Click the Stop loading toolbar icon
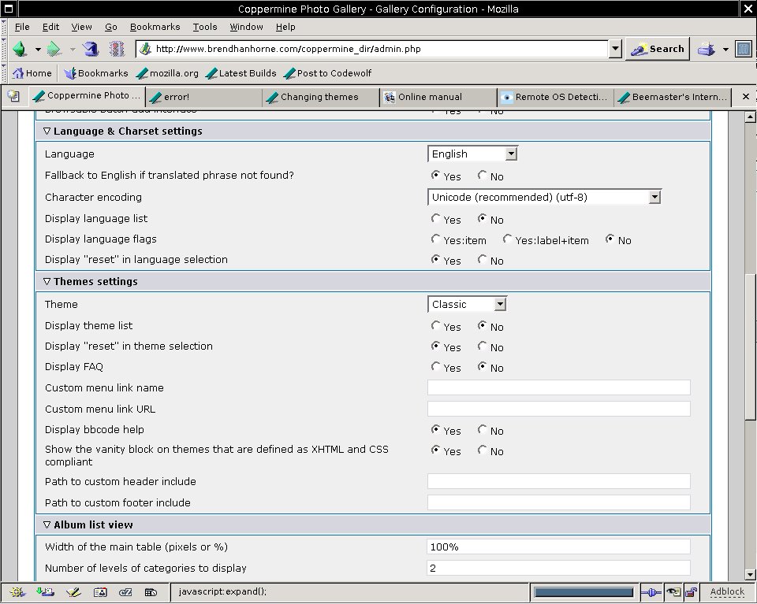This screenshot has height=604, width=757. [x=117, y=49]
